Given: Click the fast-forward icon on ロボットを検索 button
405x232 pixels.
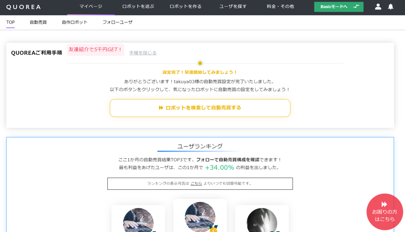Looking at the screenshot, I should coord(161,108).
